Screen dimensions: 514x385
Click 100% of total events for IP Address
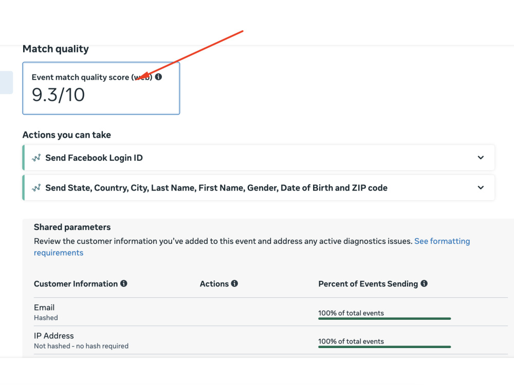(351, 341)
